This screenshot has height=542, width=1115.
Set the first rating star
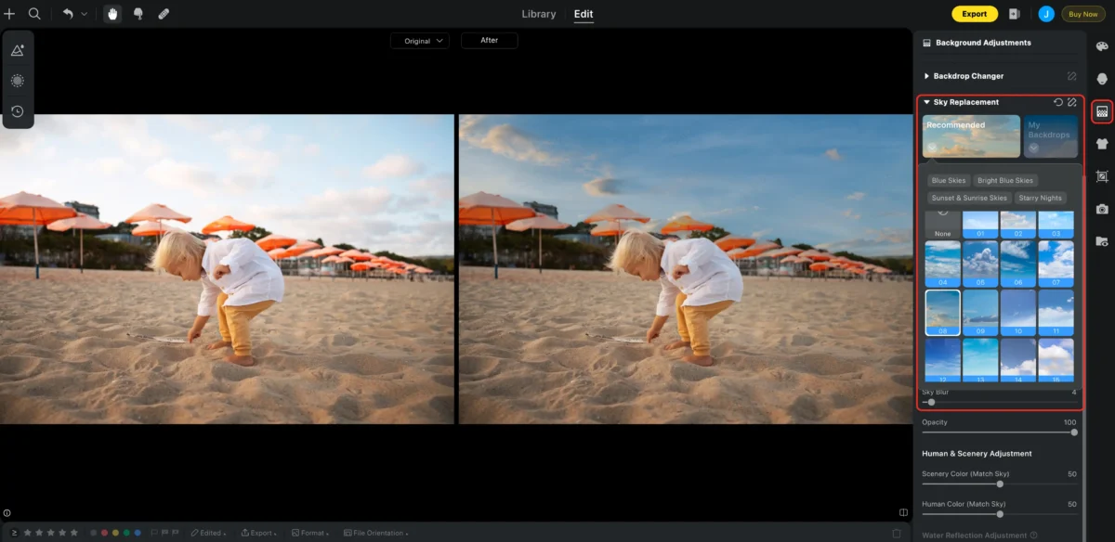(x=28, y=533)
